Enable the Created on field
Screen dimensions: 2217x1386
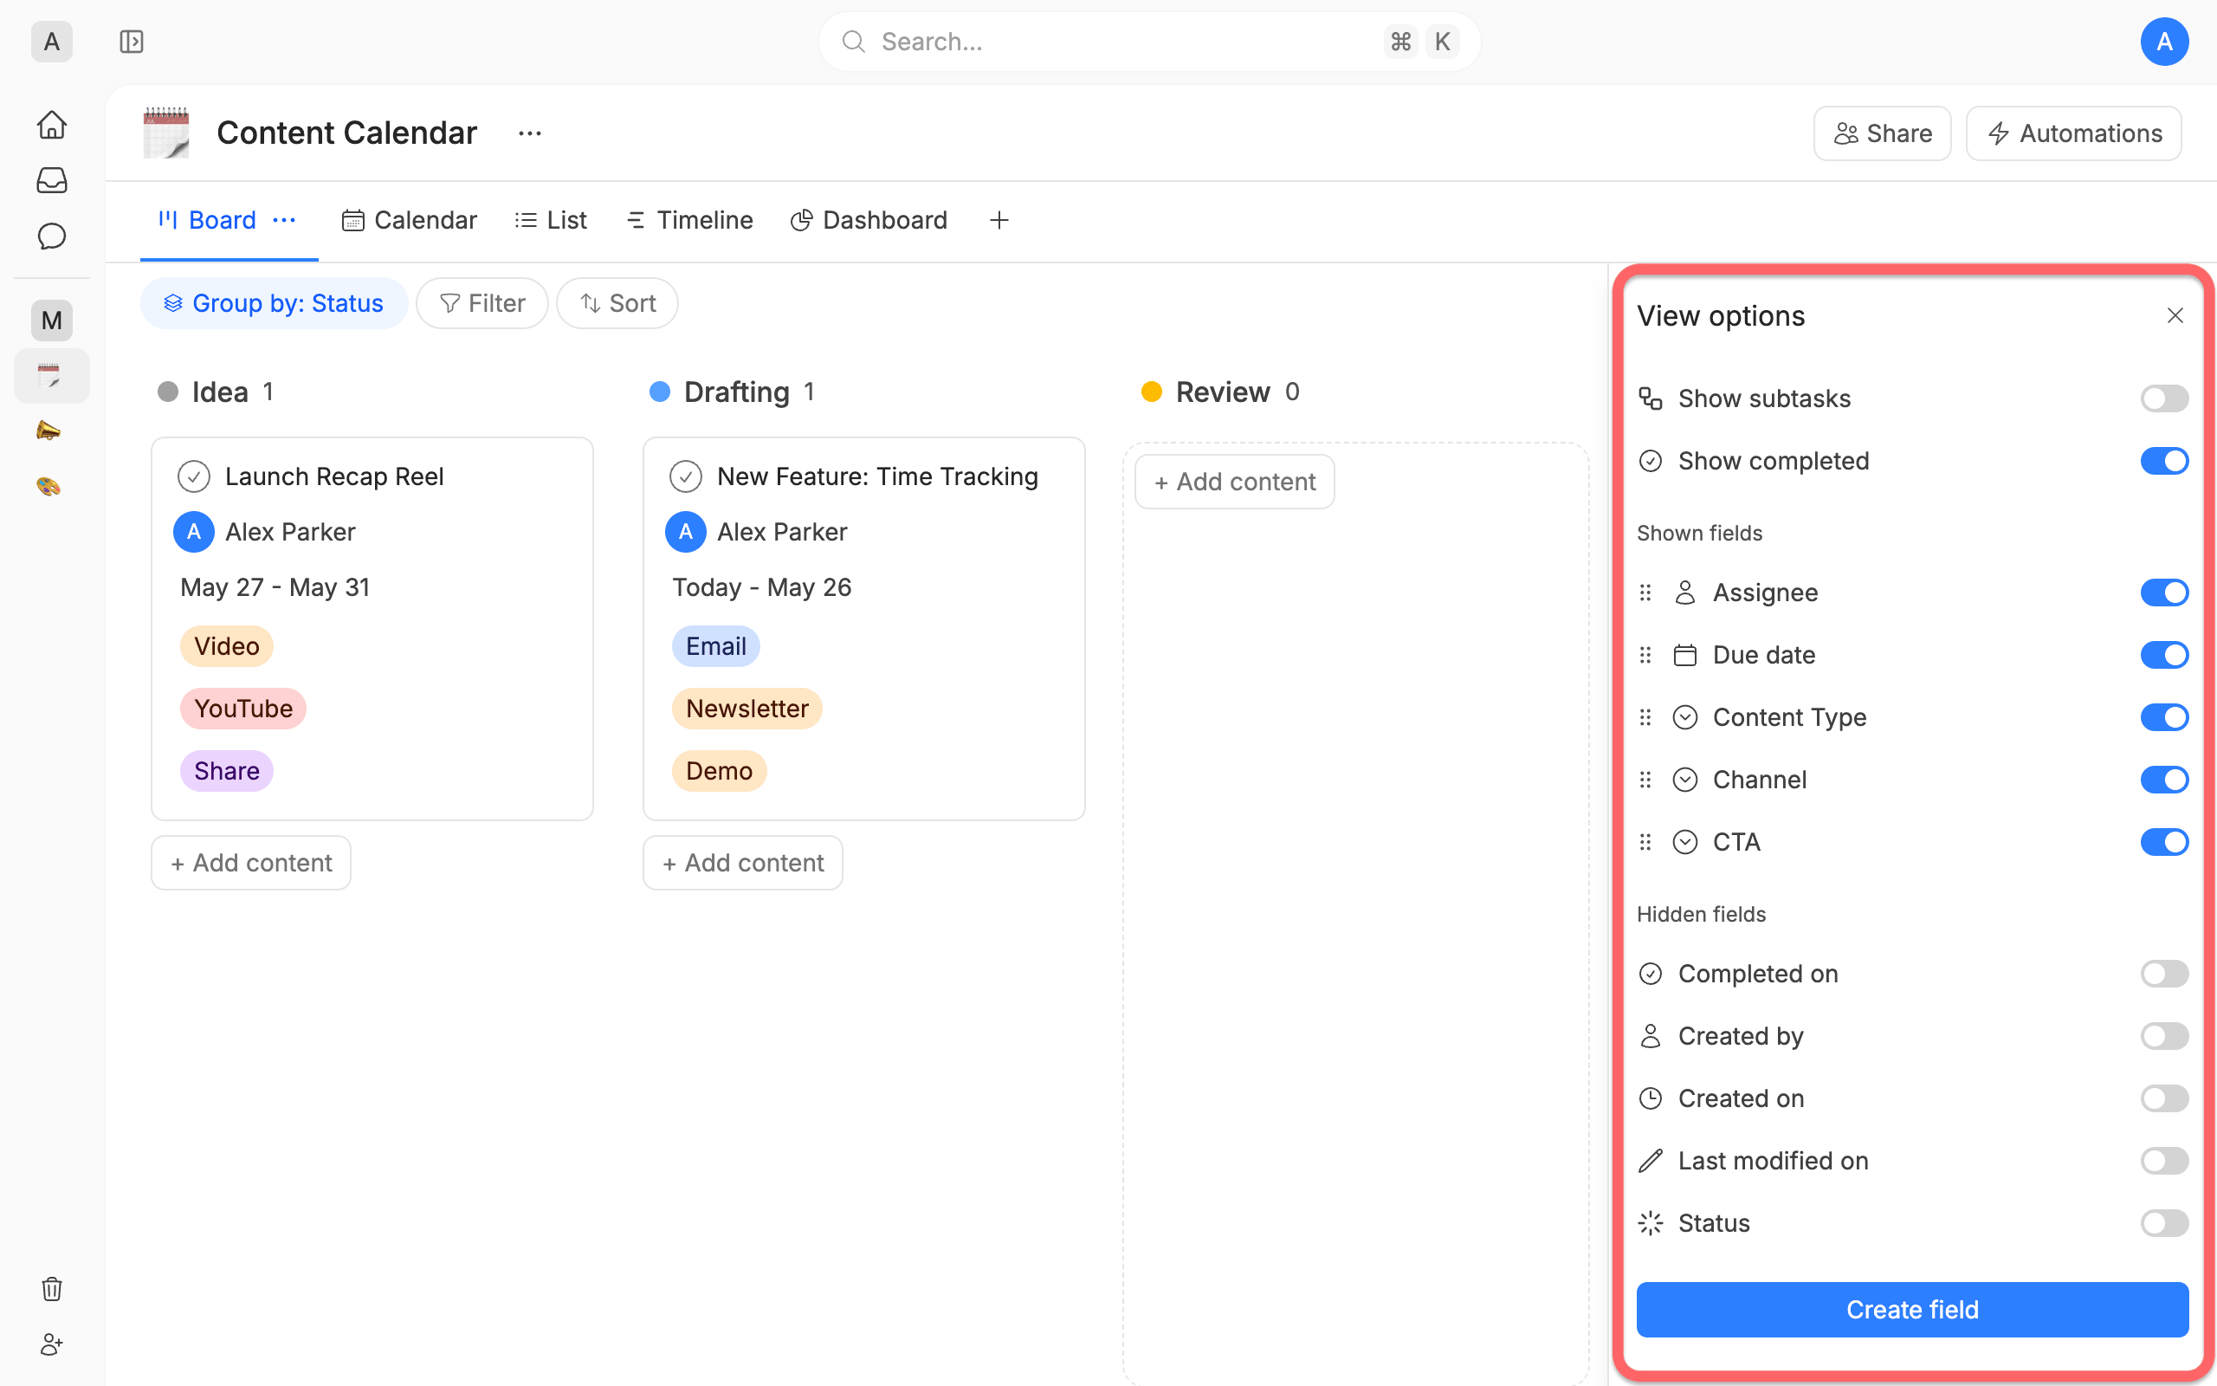click(x=2164, y=1099)
